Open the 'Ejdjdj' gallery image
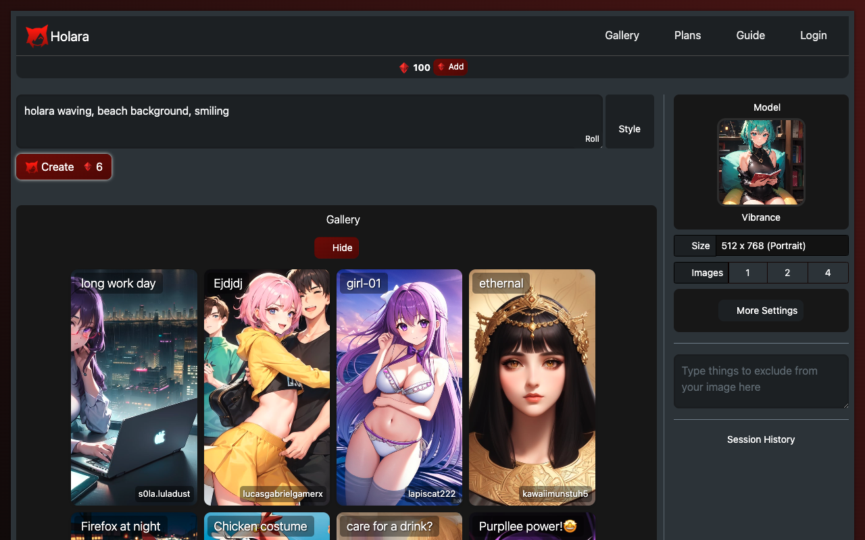The width and height of the screenshot is (865, 540). pos(267,387)
